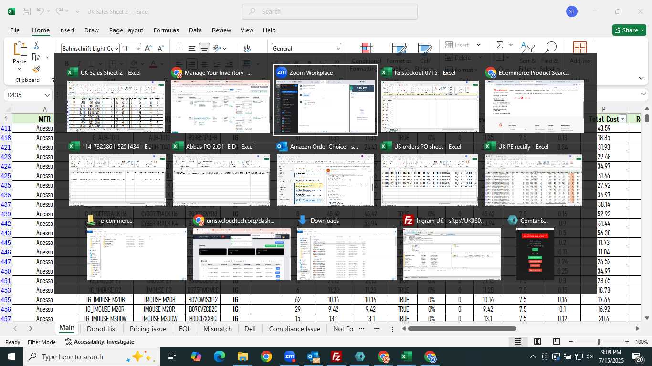Toggle Wrap Text in the ribbon
Screen dimensions: 652x366
[247, 48]
